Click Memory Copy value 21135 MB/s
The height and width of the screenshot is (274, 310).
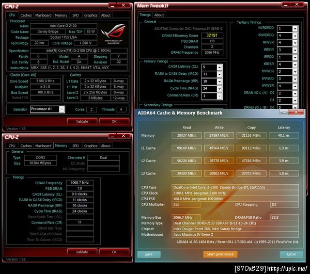pyautogui.click(x=251, y=135)
